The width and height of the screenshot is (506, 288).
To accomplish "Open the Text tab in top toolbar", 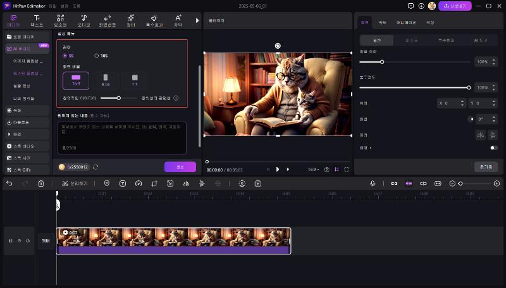I will (x=37, y=20).
